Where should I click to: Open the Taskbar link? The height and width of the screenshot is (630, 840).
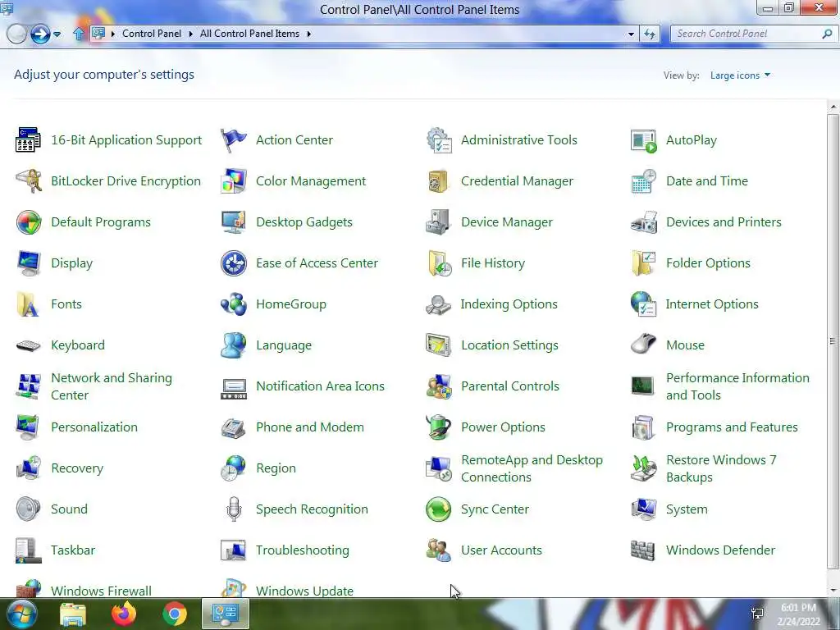tap(73, 550)
